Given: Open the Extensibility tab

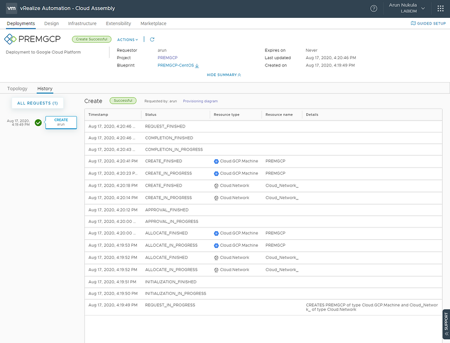Looking at the screenshot, I should 118,23.
